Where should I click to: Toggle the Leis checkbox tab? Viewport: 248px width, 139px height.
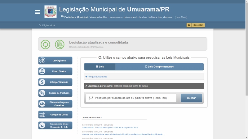point(100,67)
